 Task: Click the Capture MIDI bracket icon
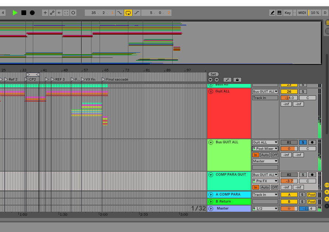66,13
